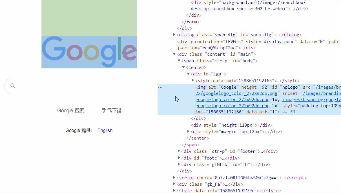Collapse the center element node

coord(183,67)
